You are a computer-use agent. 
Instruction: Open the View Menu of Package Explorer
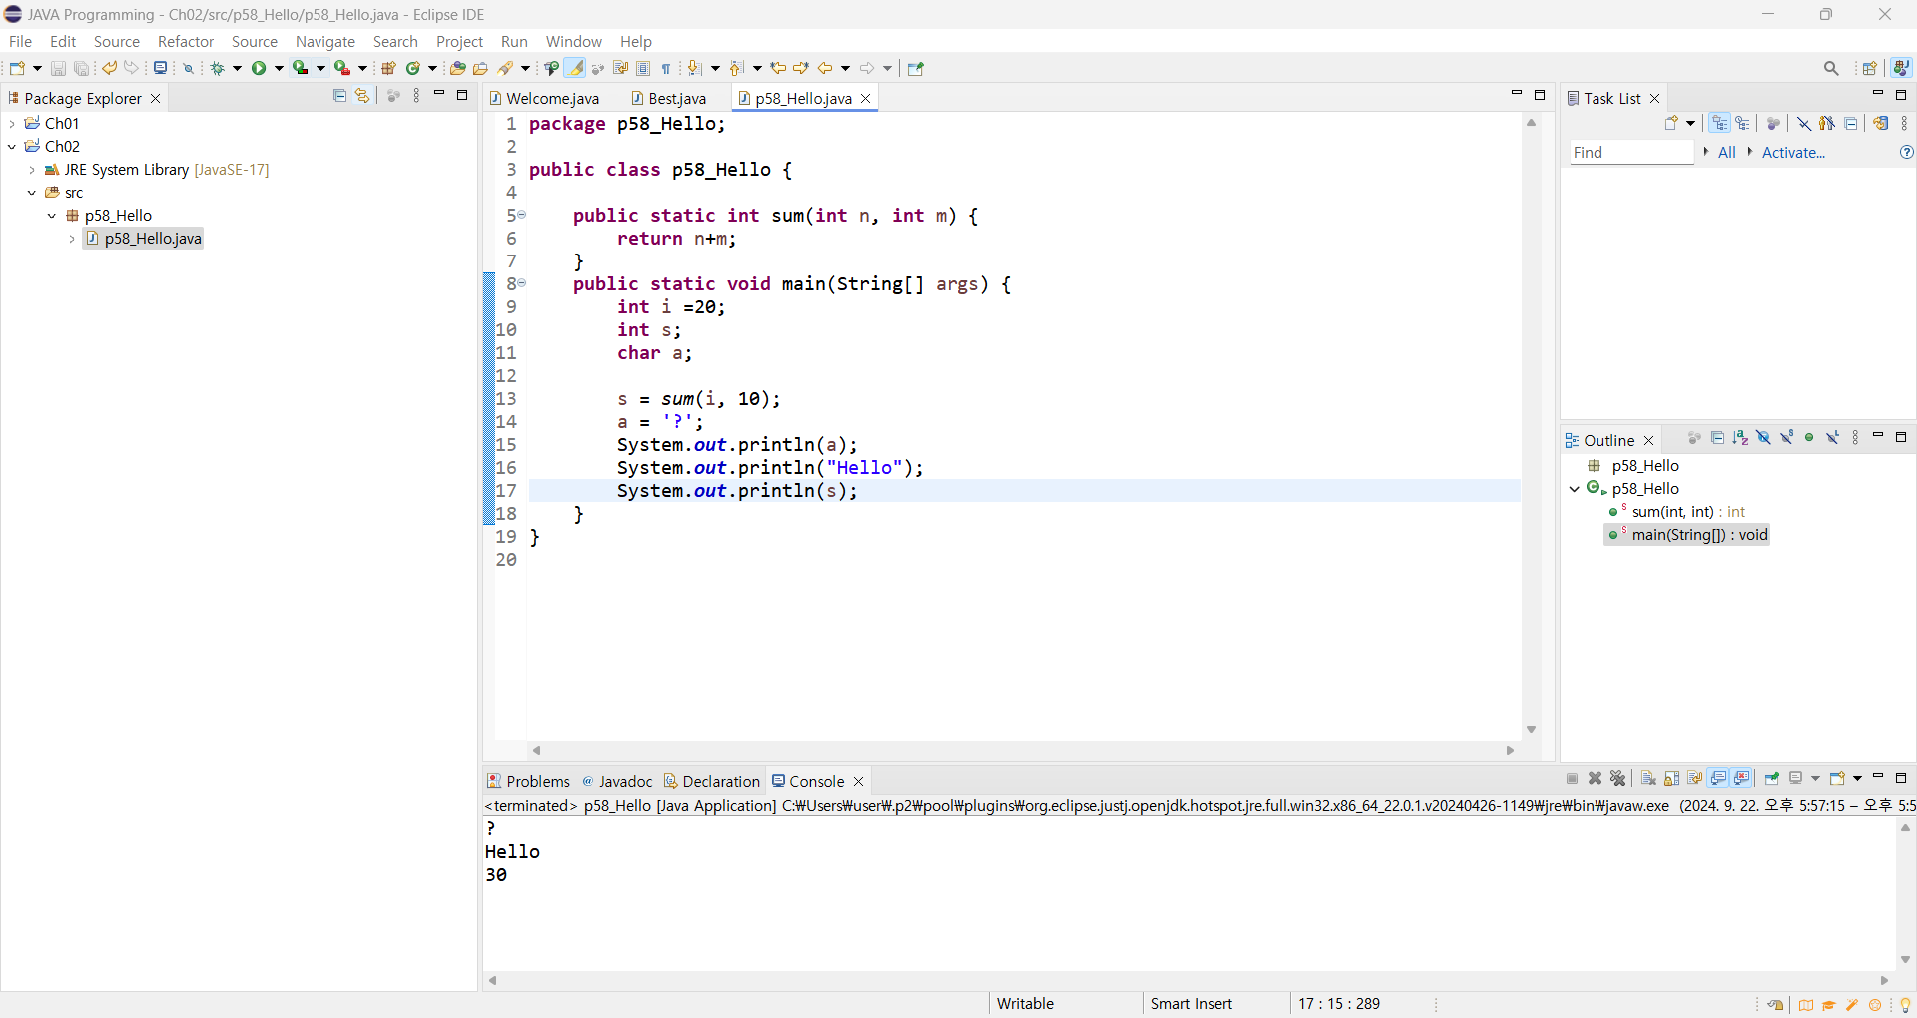tap(417, 96)
